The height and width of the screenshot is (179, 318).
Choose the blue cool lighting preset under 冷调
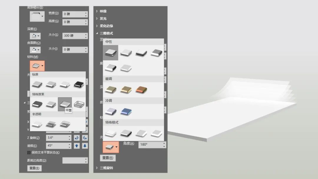[126, 112]
